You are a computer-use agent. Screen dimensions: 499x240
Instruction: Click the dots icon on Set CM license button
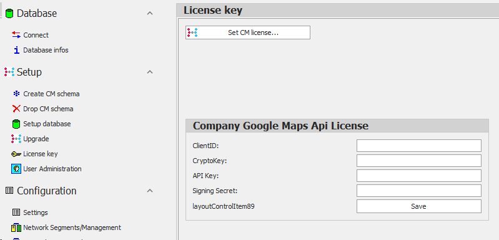click(192, 32)
